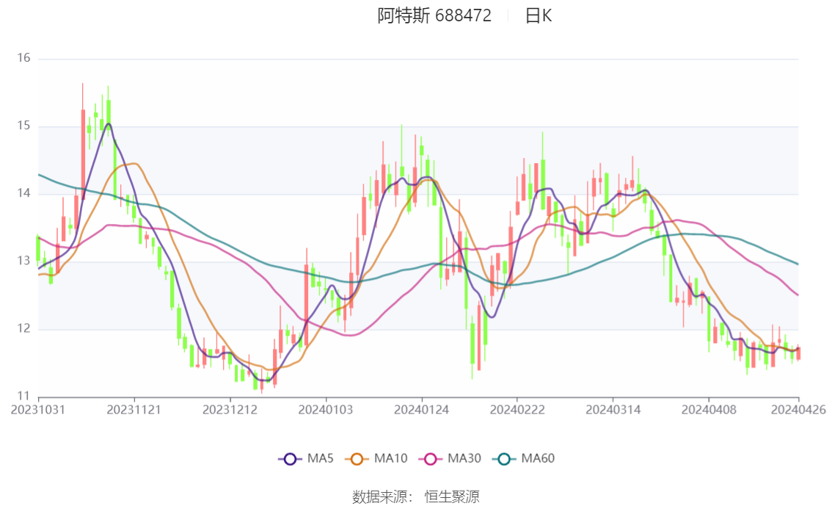Select the 20240222 date axis label

tap(517, 410)
